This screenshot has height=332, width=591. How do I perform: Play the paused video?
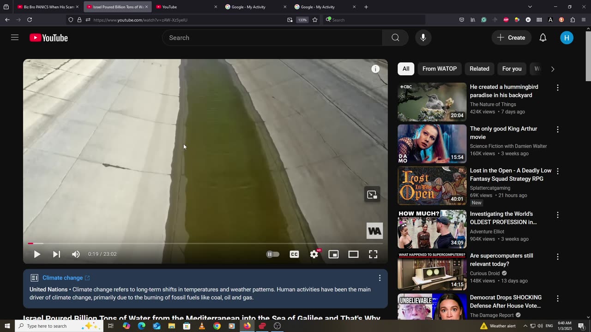(37, 254)
